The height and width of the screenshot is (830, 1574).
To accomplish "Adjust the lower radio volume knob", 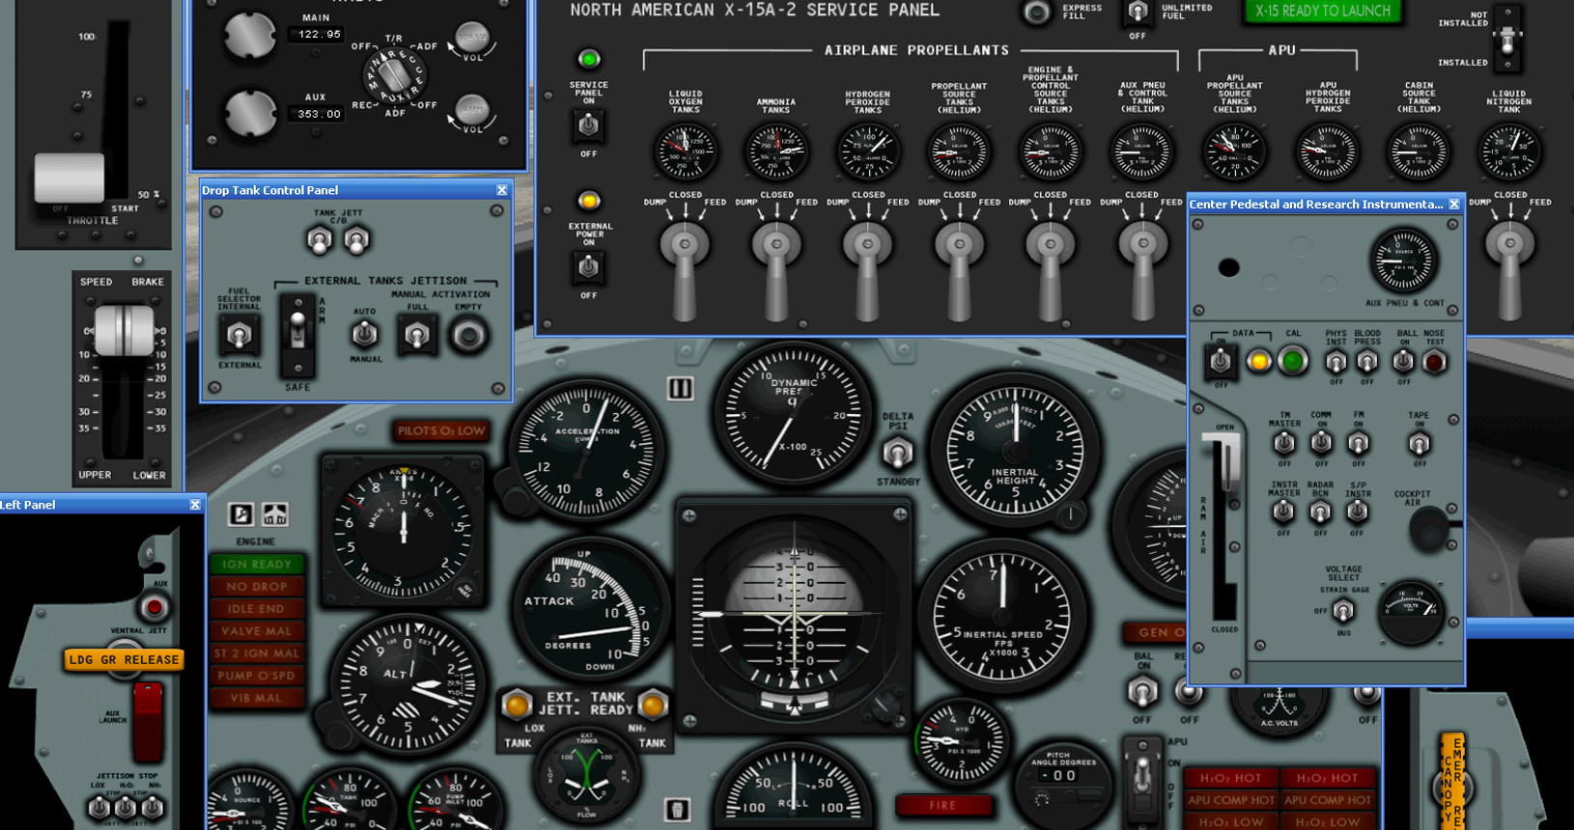I will (471, 109).
